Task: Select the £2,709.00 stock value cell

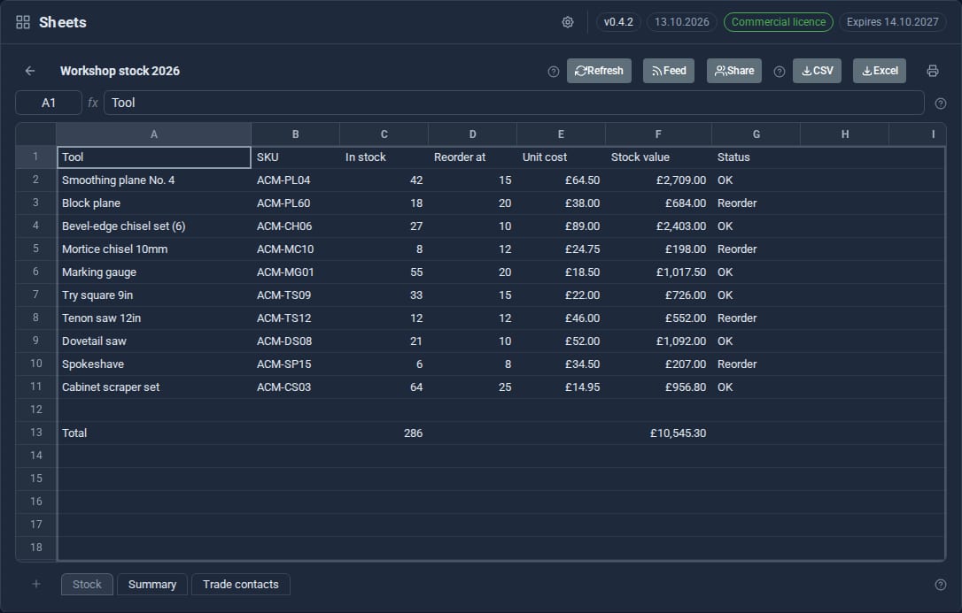Action: [x=658, y=180]
